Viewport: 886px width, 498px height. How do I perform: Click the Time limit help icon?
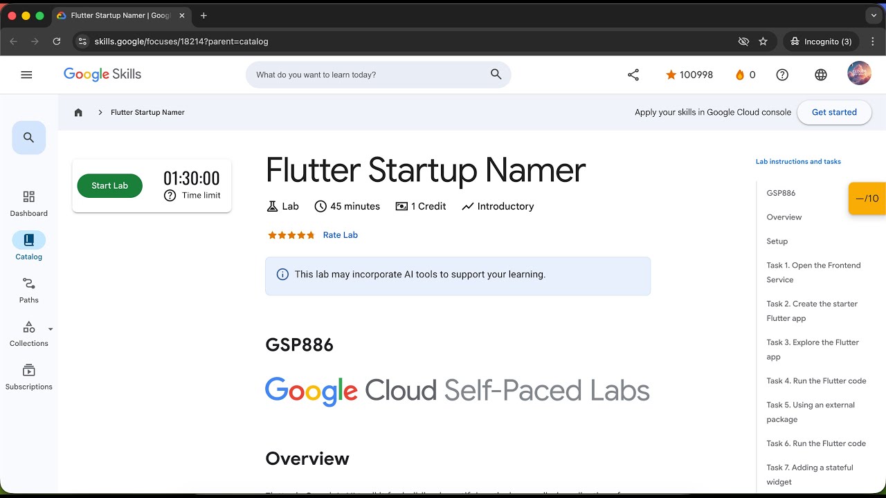click(x=170, y=196)
